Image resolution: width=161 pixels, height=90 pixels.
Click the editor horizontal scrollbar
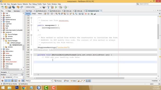pos(80,78)
